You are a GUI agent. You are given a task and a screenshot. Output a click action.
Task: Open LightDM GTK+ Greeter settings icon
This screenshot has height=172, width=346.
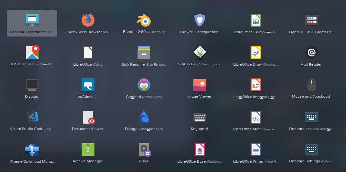click(x=311, y=20)
